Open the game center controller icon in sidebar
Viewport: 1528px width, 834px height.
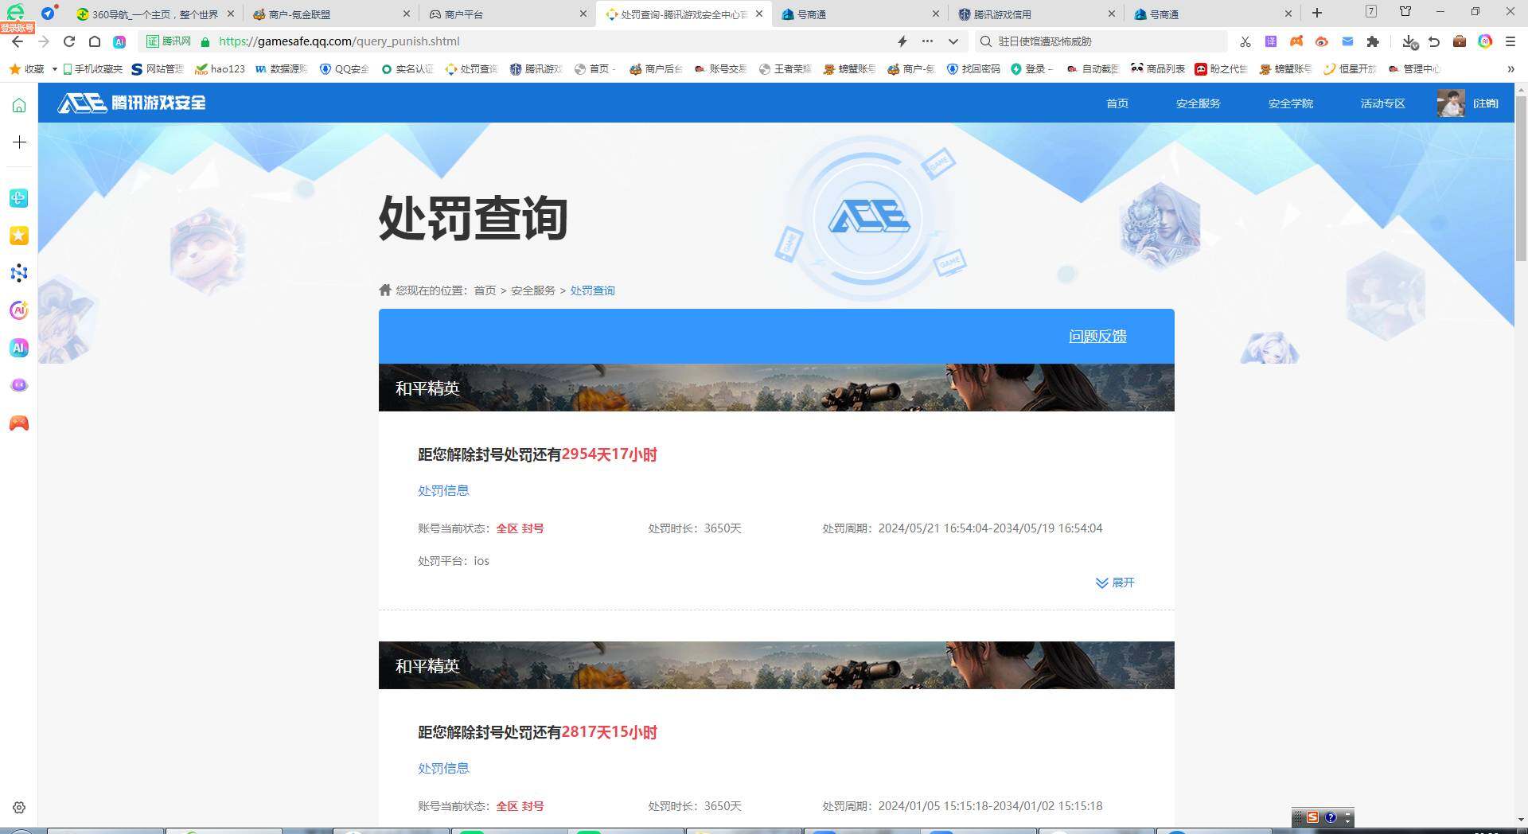tap(18, 423)
